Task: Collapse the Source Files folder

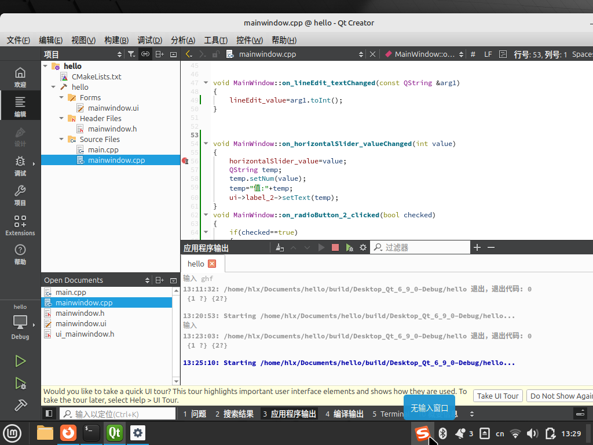Action: [61, 139]
